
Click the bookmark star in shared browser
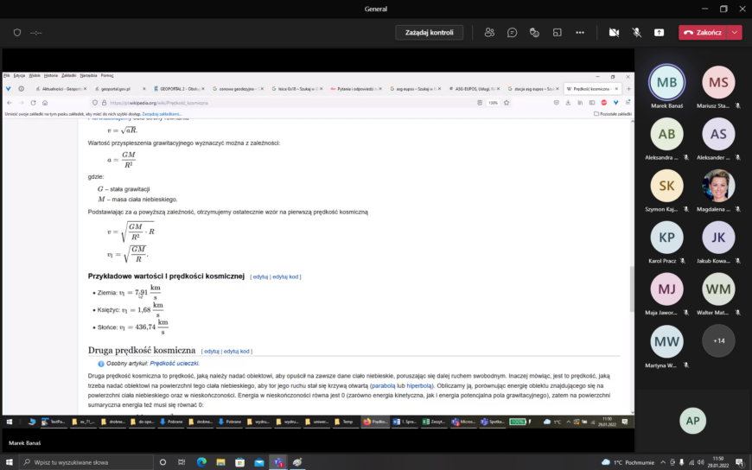[507, 103]
